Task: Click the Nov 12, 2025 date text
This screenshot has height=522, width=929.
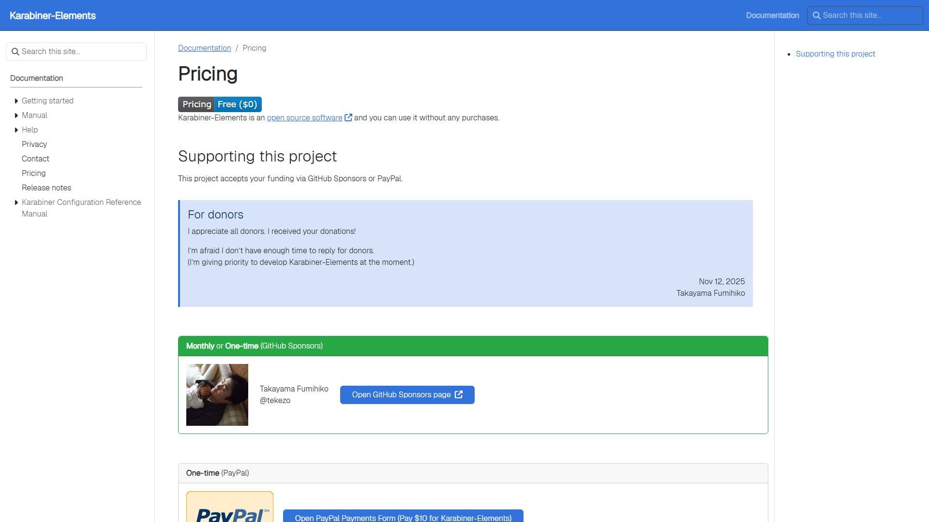Action: pos(721,281)
